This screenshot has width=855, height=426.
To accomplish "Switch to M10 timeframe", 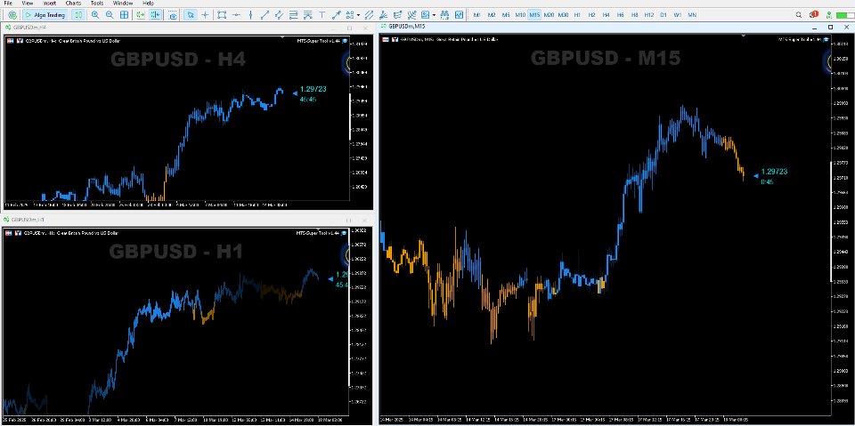I will tap(520, 15).
